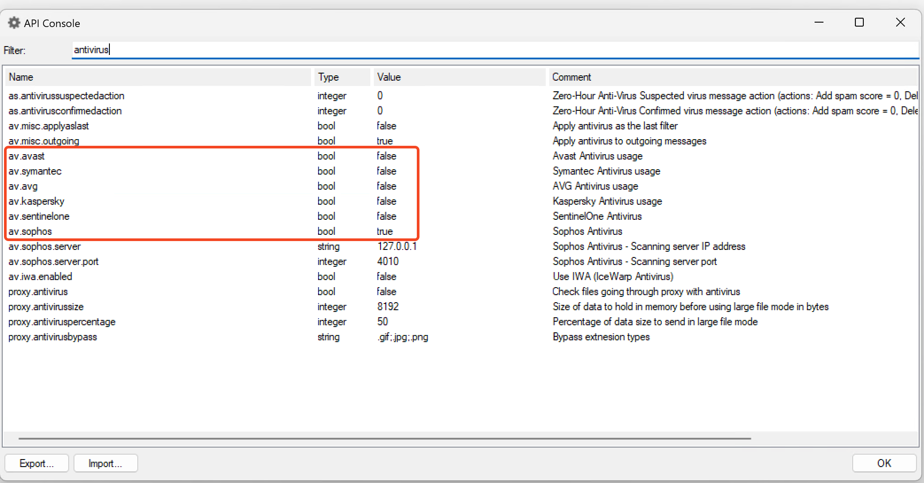
Task: Click the true value of av.sophos
Action: [x=385, y=231]
